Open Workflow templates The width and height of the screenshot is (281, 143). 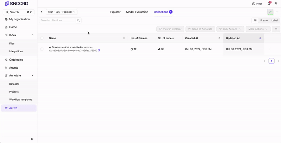tap(20, 100)
